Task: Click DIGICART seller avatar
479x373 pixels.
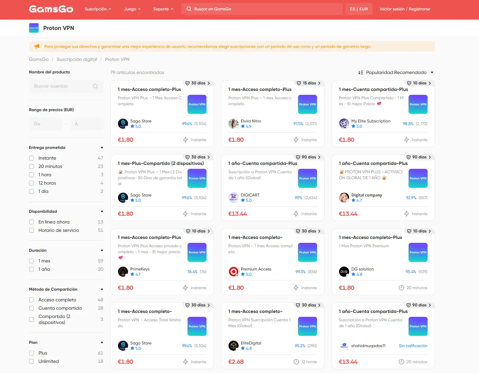Action: (x=234, y=198)
